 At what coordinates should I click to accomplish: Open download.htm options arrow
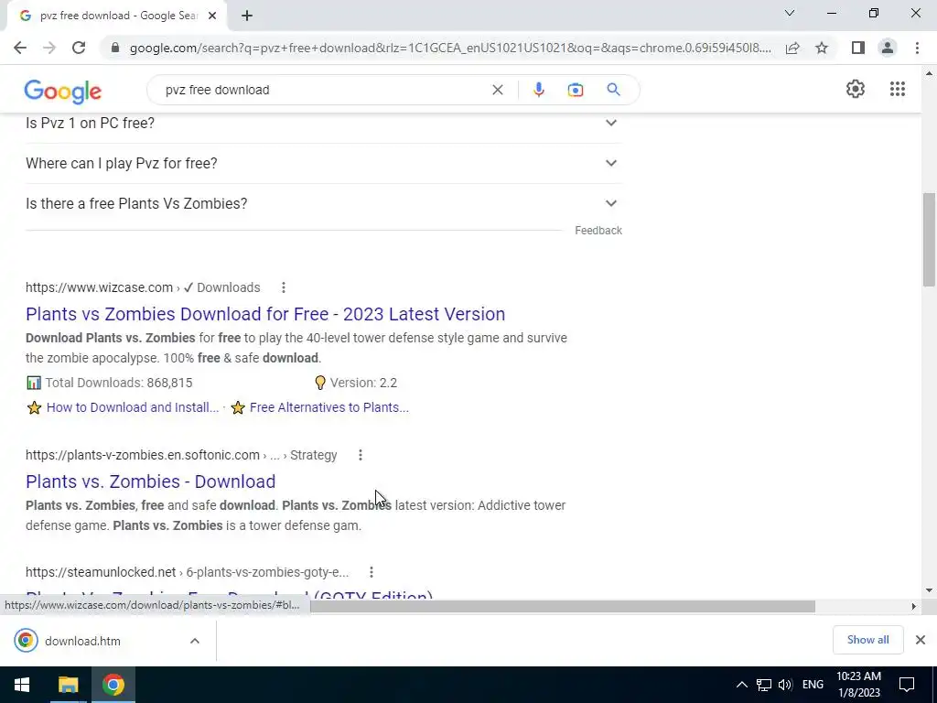tap(194, 641)
